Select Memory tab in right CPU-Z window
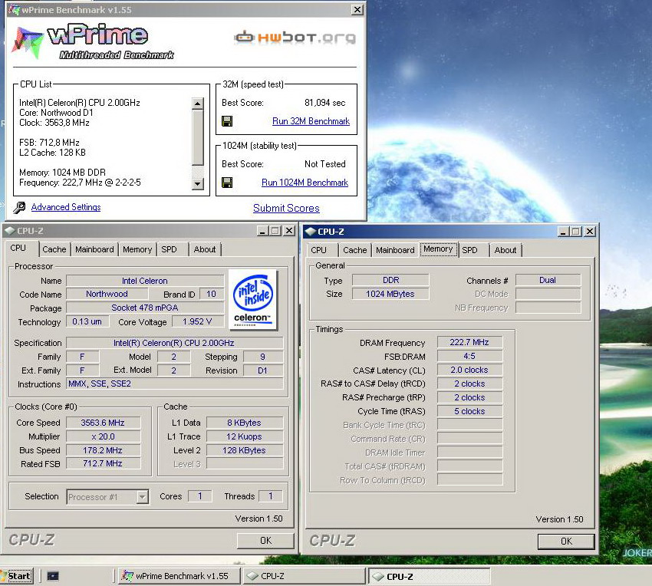 point(438,249)
